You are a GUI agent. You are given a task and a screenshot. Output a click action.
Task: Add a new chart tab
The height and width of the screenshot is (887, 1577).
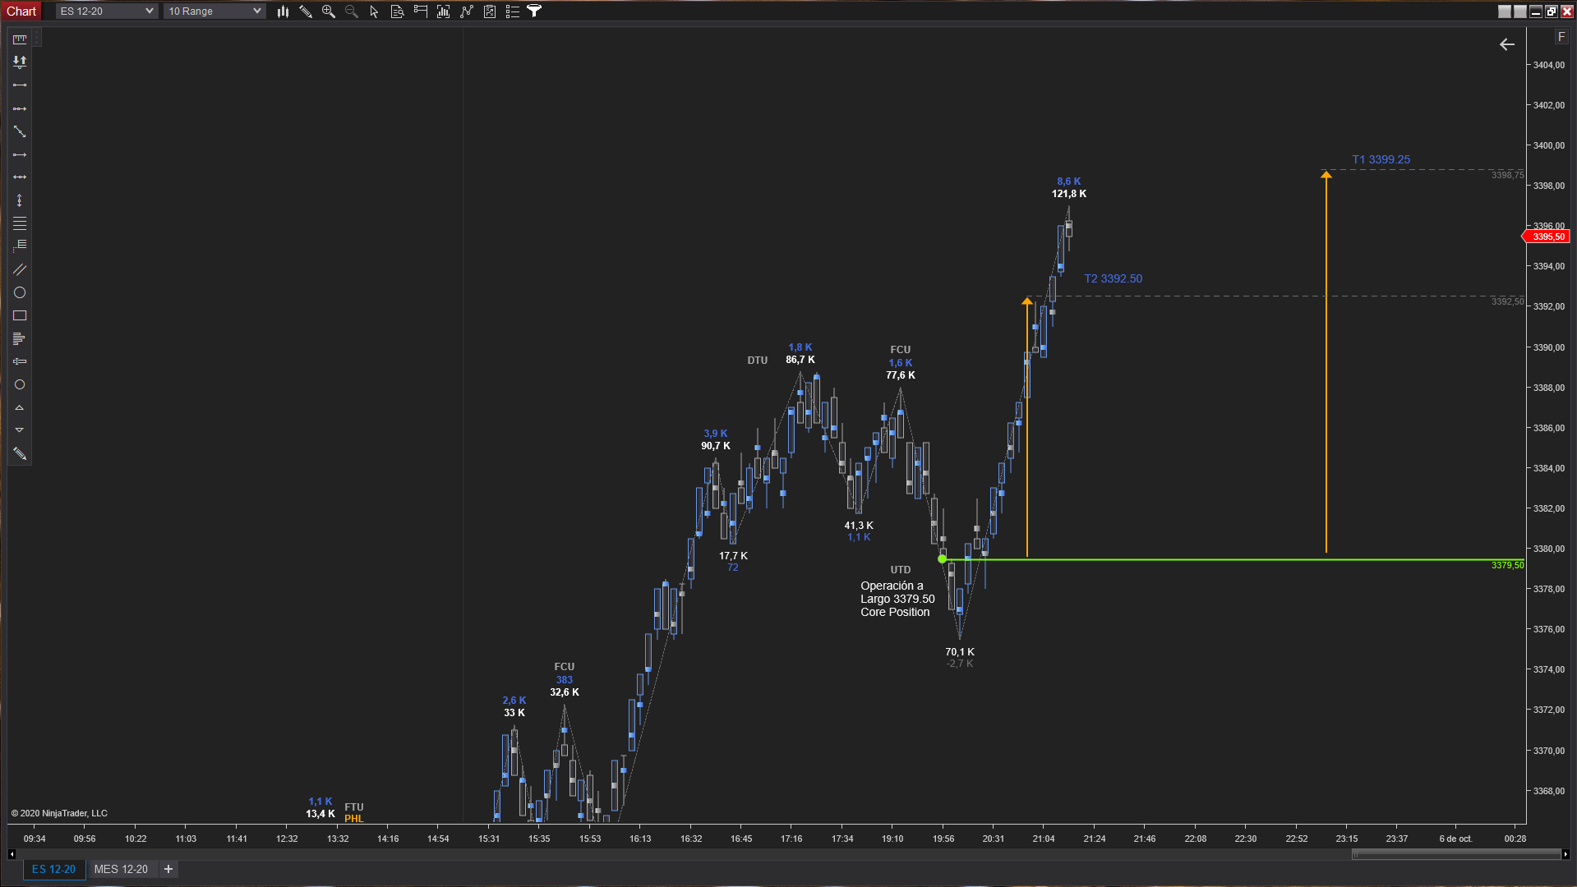[x=168, y=869]
